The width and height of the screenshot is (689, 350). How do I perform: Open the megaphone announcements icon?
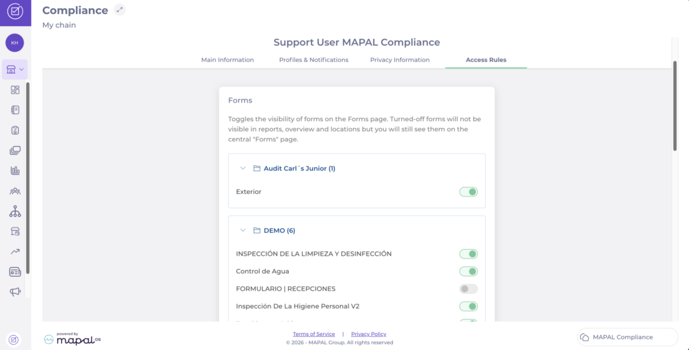(x=15, y=291)
